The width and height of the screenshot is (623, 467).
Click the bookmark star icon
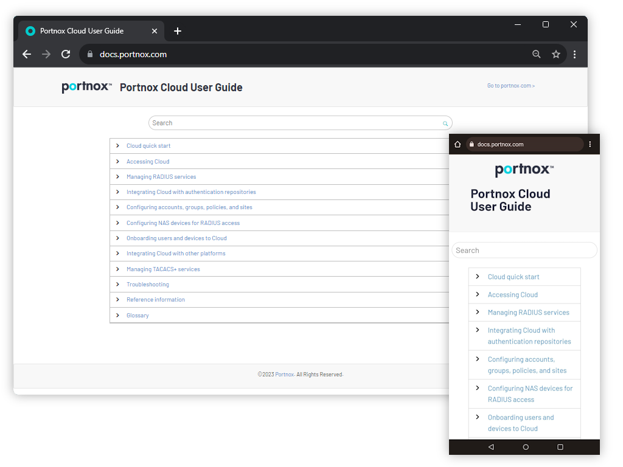coord(555,54)
